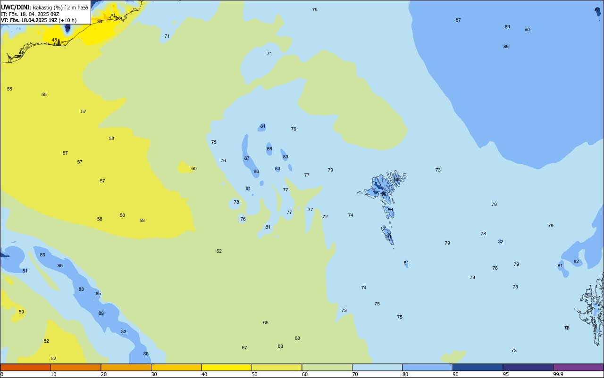Pick the 60–70 light green legend swatch
Viewport: 604px width, 378px height.
coord(327,368)
